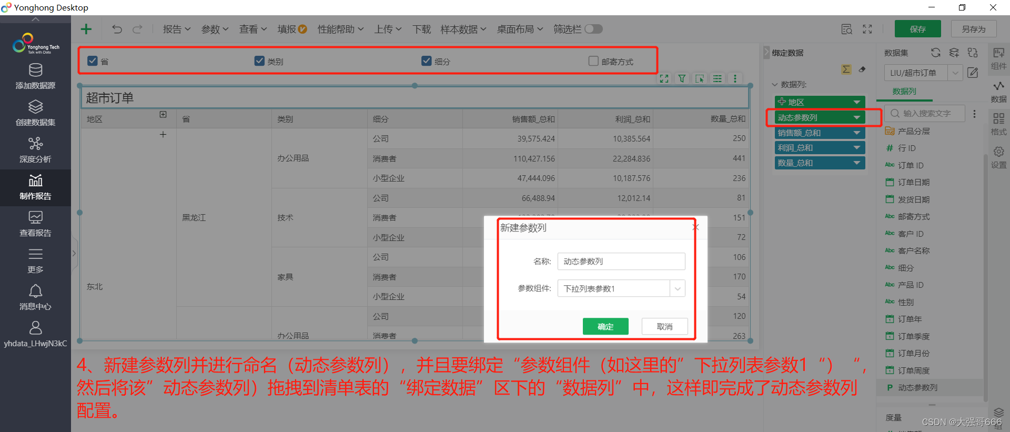Viewport: 1010px width, 432px height.
Task: Click the refresh icon beside 数据集
Action: point(935,53)
